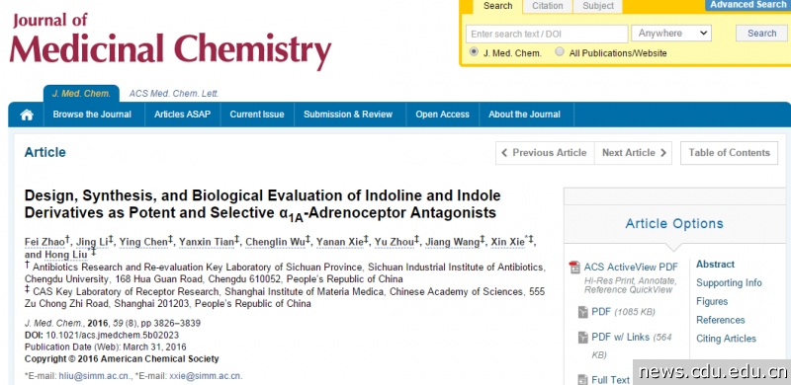Open the Full Text document icon
The image size is (791, 385).
(582, 380)
